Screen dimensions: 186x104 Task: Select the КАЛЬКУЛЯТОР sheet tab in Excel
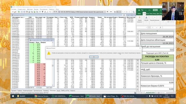[x=150, y=92]
